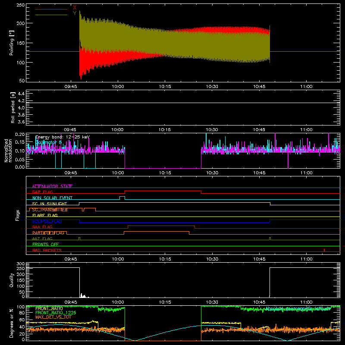Click the Flags axis title
345x345 pixels.
(x=17, y=215)
